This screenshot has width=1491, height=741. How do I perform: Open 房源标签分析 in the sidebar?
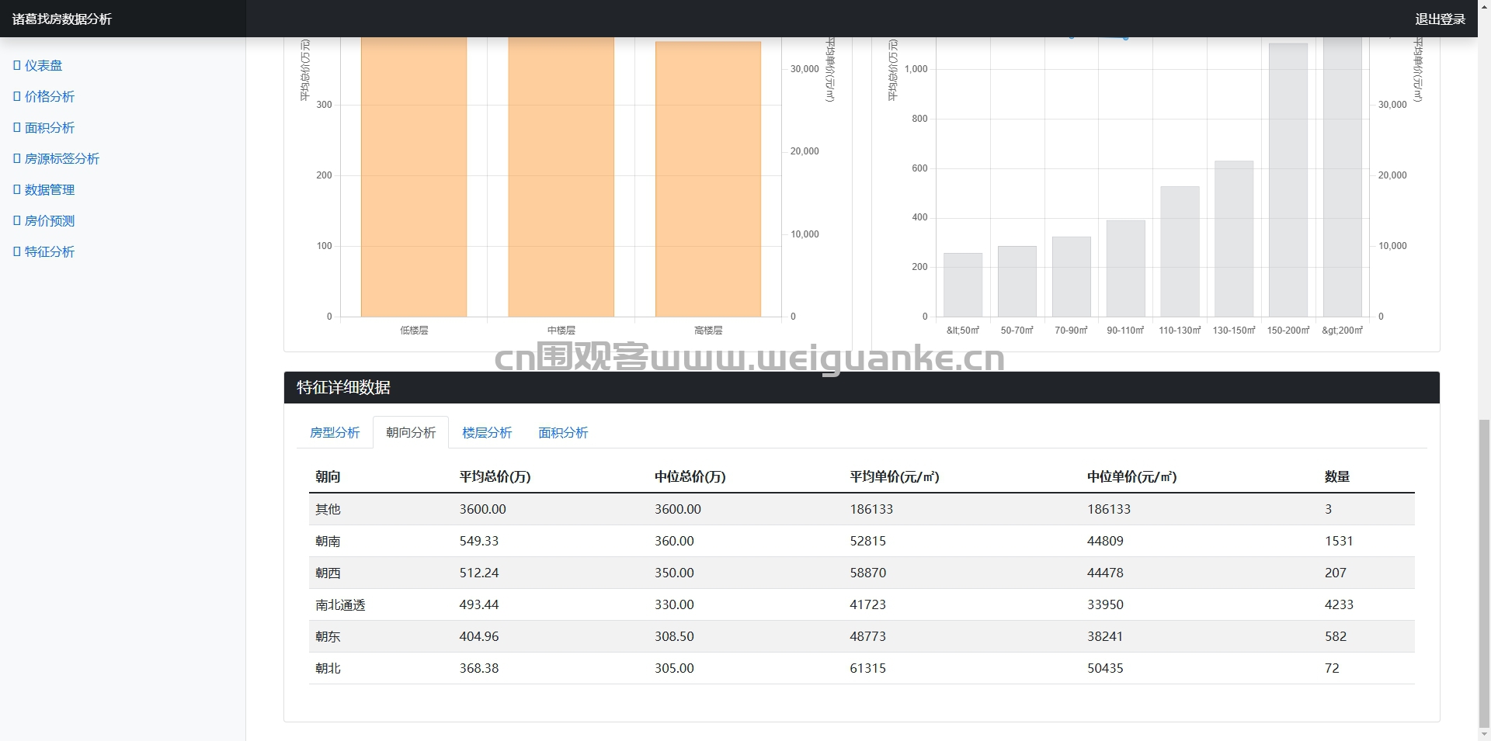[x=57, y=159]
